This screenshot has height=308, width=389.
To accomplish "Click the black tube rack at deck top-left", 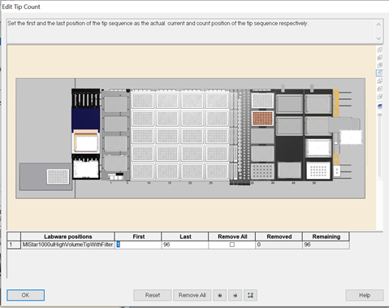I will pos(85,98).
